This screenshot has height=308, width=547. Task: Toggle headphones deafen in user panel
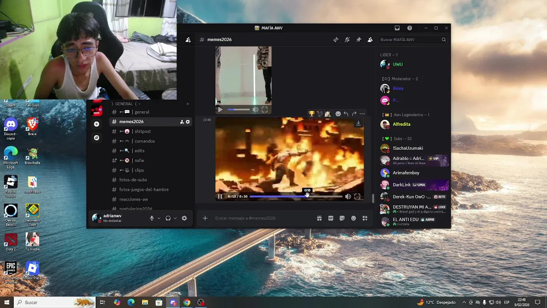(168, 218)
